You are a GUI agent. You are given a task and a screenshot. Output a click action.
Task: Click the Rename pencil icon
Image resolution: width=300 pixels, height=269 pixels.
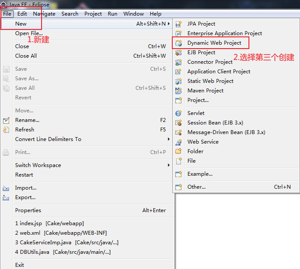click(6, 121)
